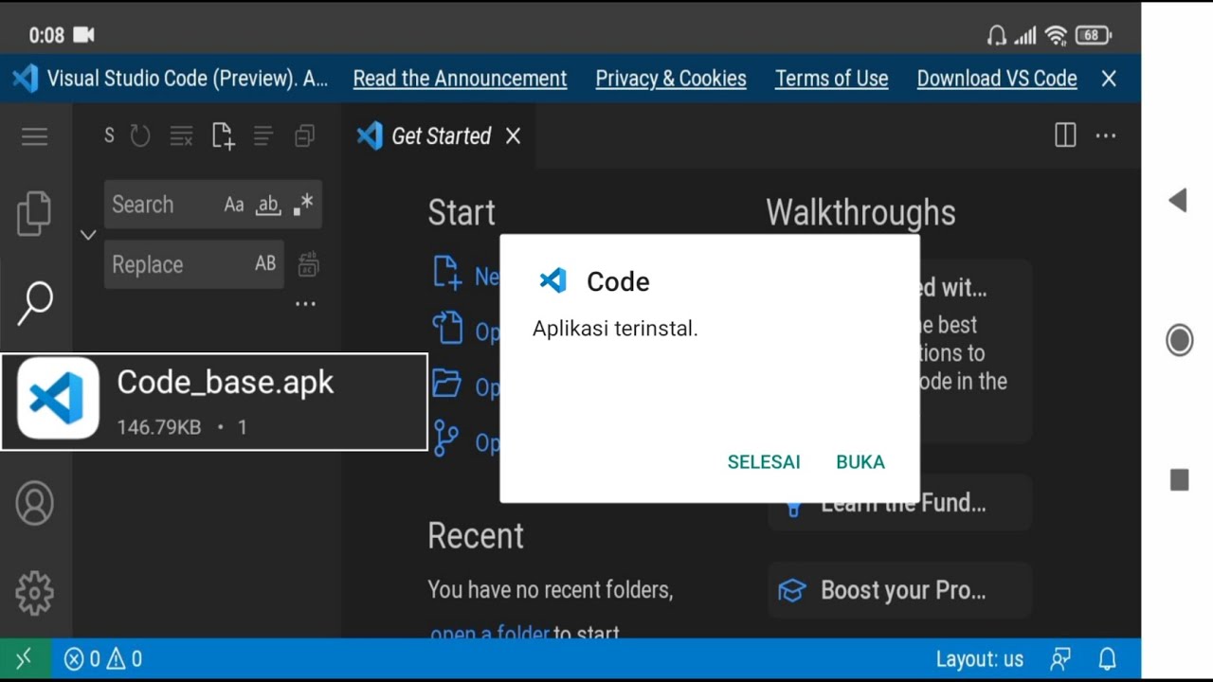Viewport: 1213px width, 682px height.
Task: Open the hamburger menu icon
Action: [x=34, y=136]
